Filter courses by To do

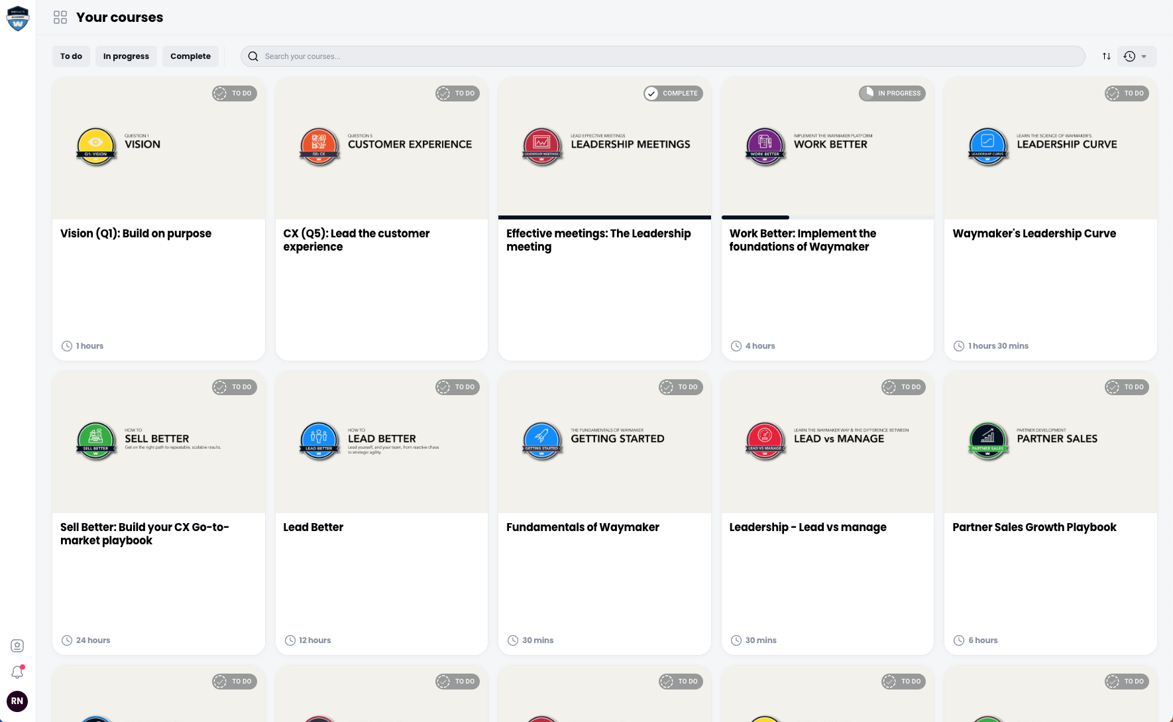(x=72, y=56)
